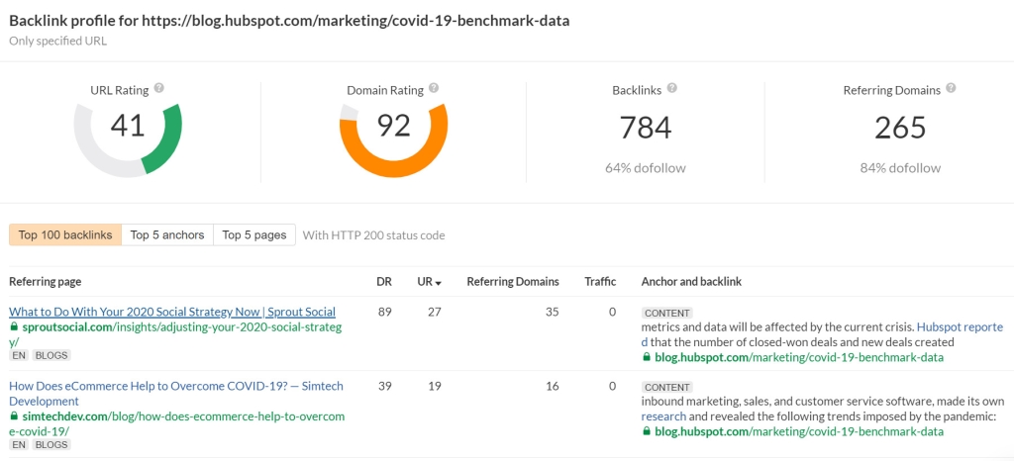1014x461 pixels.
Task: Click referring domains value 35
Action: (x=553, y=312)
